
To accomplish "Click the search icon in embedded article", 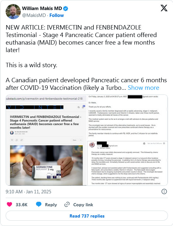I will (x=79, y=107).
